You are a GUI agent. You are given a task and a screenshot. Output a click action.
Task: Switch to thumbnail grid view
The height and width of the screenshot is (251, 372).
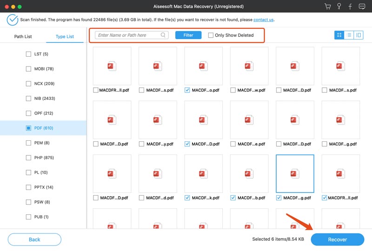tap(339, 35)
